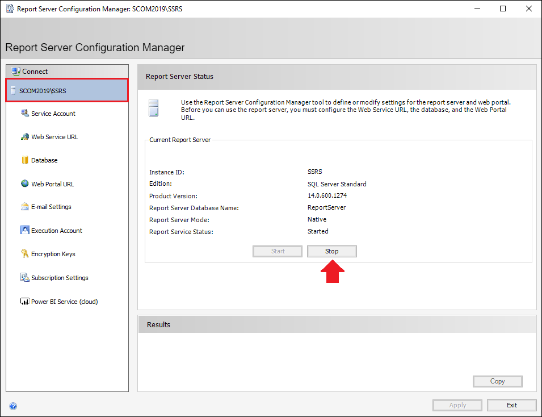The width and height of the screenshot is (542, 417).
Task: Click the window title bar text
Action: click(x=99, y=9)
